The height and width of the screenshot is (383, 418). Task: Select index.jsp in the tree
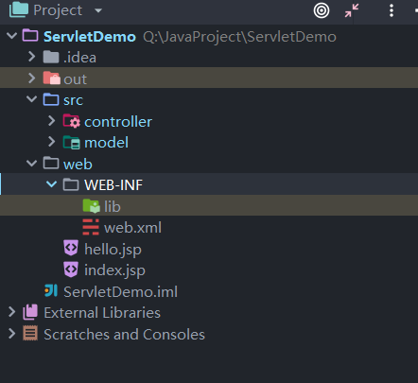[x=114, y=270]
